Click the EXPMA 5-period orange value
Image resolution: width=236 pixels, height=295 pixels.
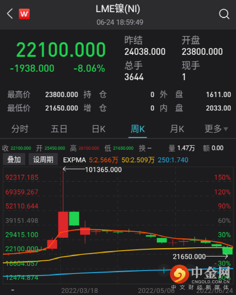pos(104,160)
